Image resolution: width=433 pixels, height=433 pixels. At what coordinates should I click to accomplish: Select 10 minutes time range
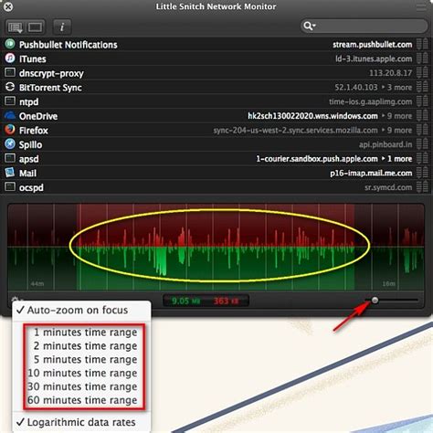82,373
